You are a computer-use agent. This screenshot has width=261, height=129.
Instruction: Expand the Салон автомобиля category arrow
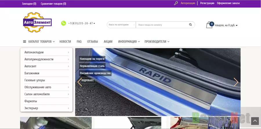pyautogui.click(x=68, y=94)
